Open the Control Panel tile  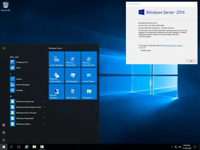89,76
